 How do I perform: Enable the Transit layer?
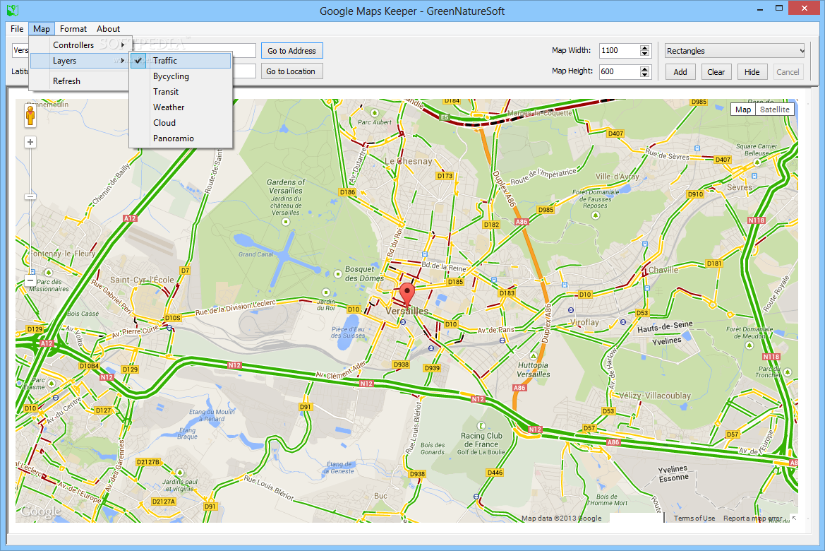pyautogui.click(x=181, y=92)
